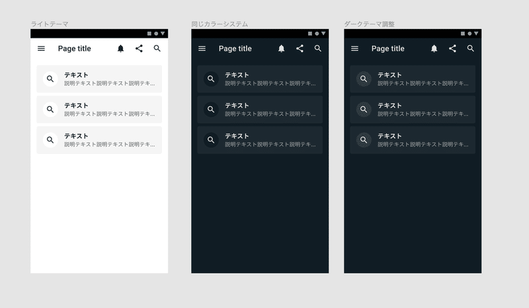Image resolution: width=529 pixels, height=308 pixels.
Task: Click second card's '説明テキスト…' description in ダークテーマ調整 mockup
Action: pos(423,114)
